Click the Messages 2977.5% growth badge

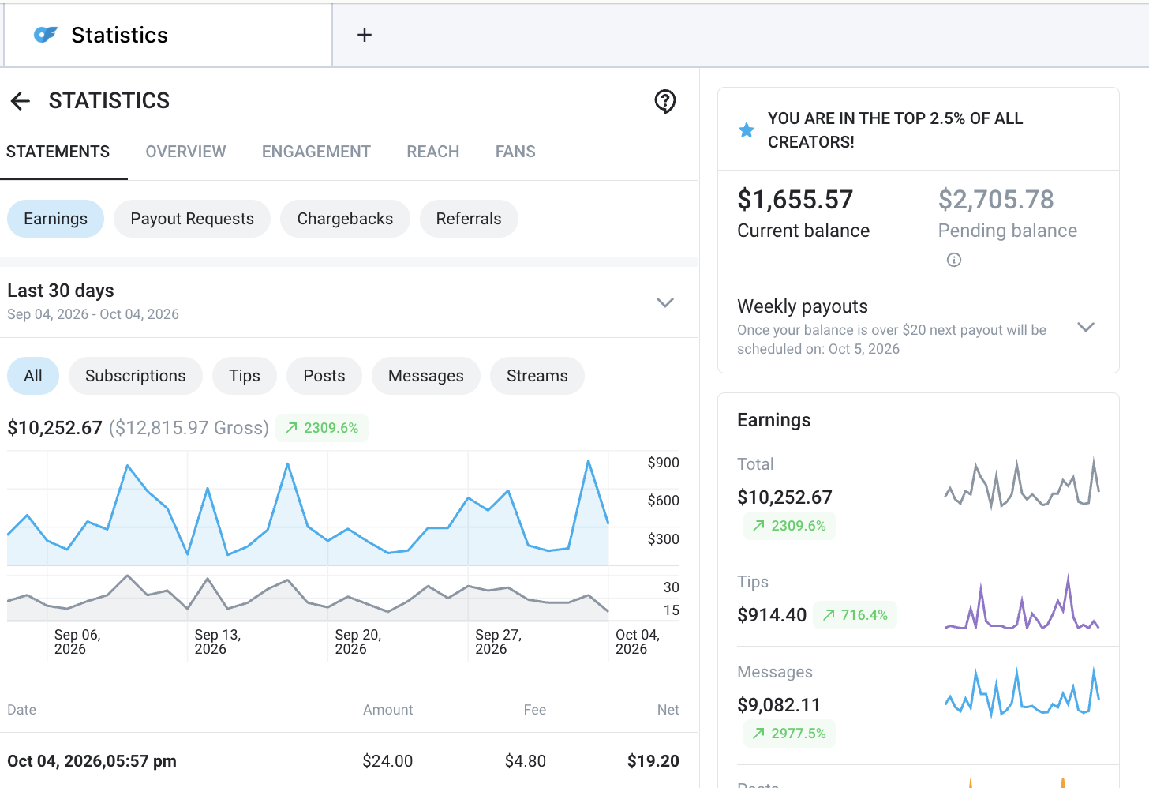click(789, 734)
